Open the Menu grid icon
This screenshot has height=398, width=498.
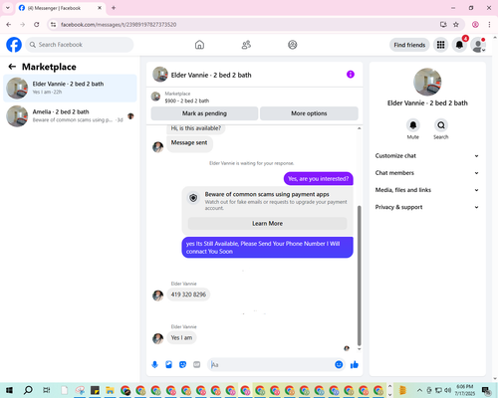pyautogui.click(x=440, y=45)
